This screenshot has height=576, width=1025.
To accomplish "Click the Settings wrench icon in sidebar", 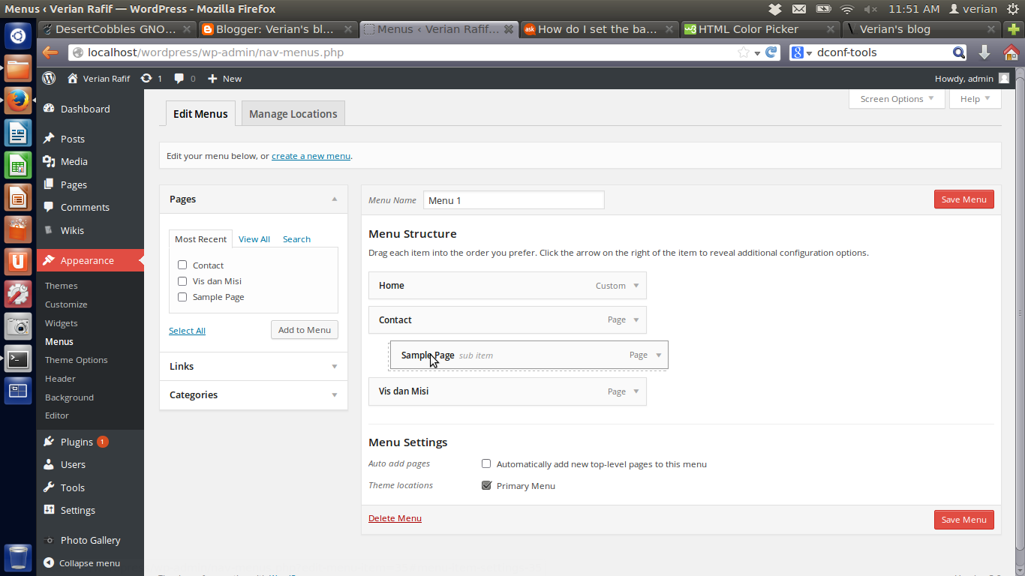I will [50, 510].
